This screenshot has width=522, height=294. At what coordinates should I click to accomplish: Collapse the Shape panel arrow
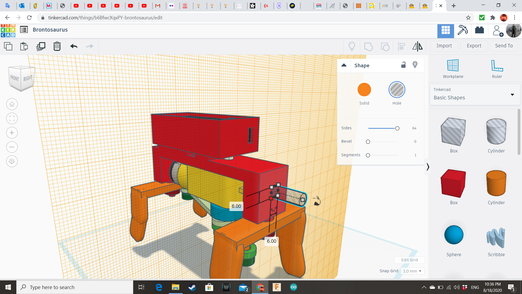point(344,65)
